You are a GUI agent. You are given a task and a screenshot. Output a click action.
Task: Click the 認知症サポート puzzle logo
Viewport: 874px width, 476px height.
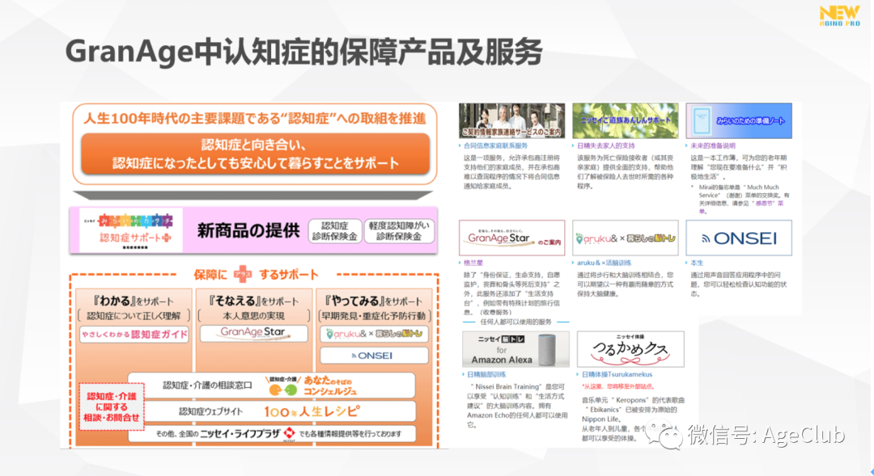[x=133, y=230]
